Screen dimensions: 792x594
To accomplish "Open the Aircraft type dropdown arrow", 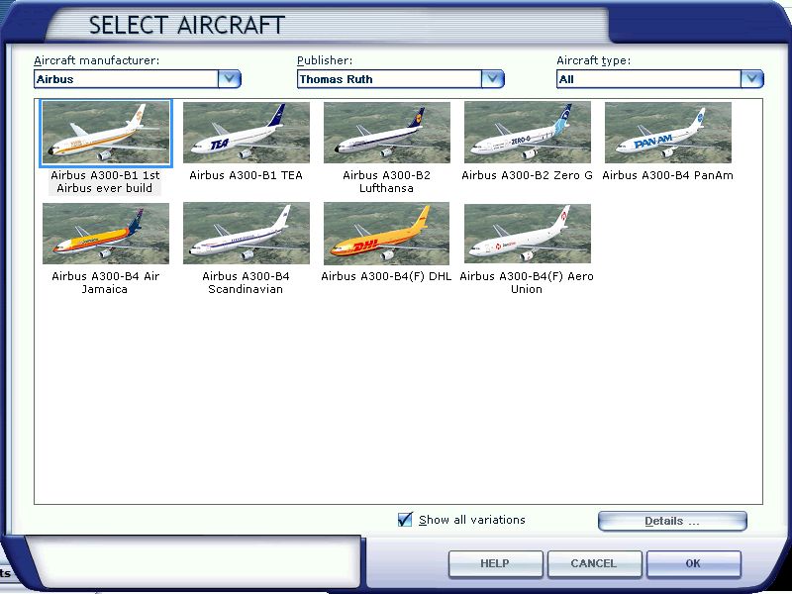I will (752, 79).
